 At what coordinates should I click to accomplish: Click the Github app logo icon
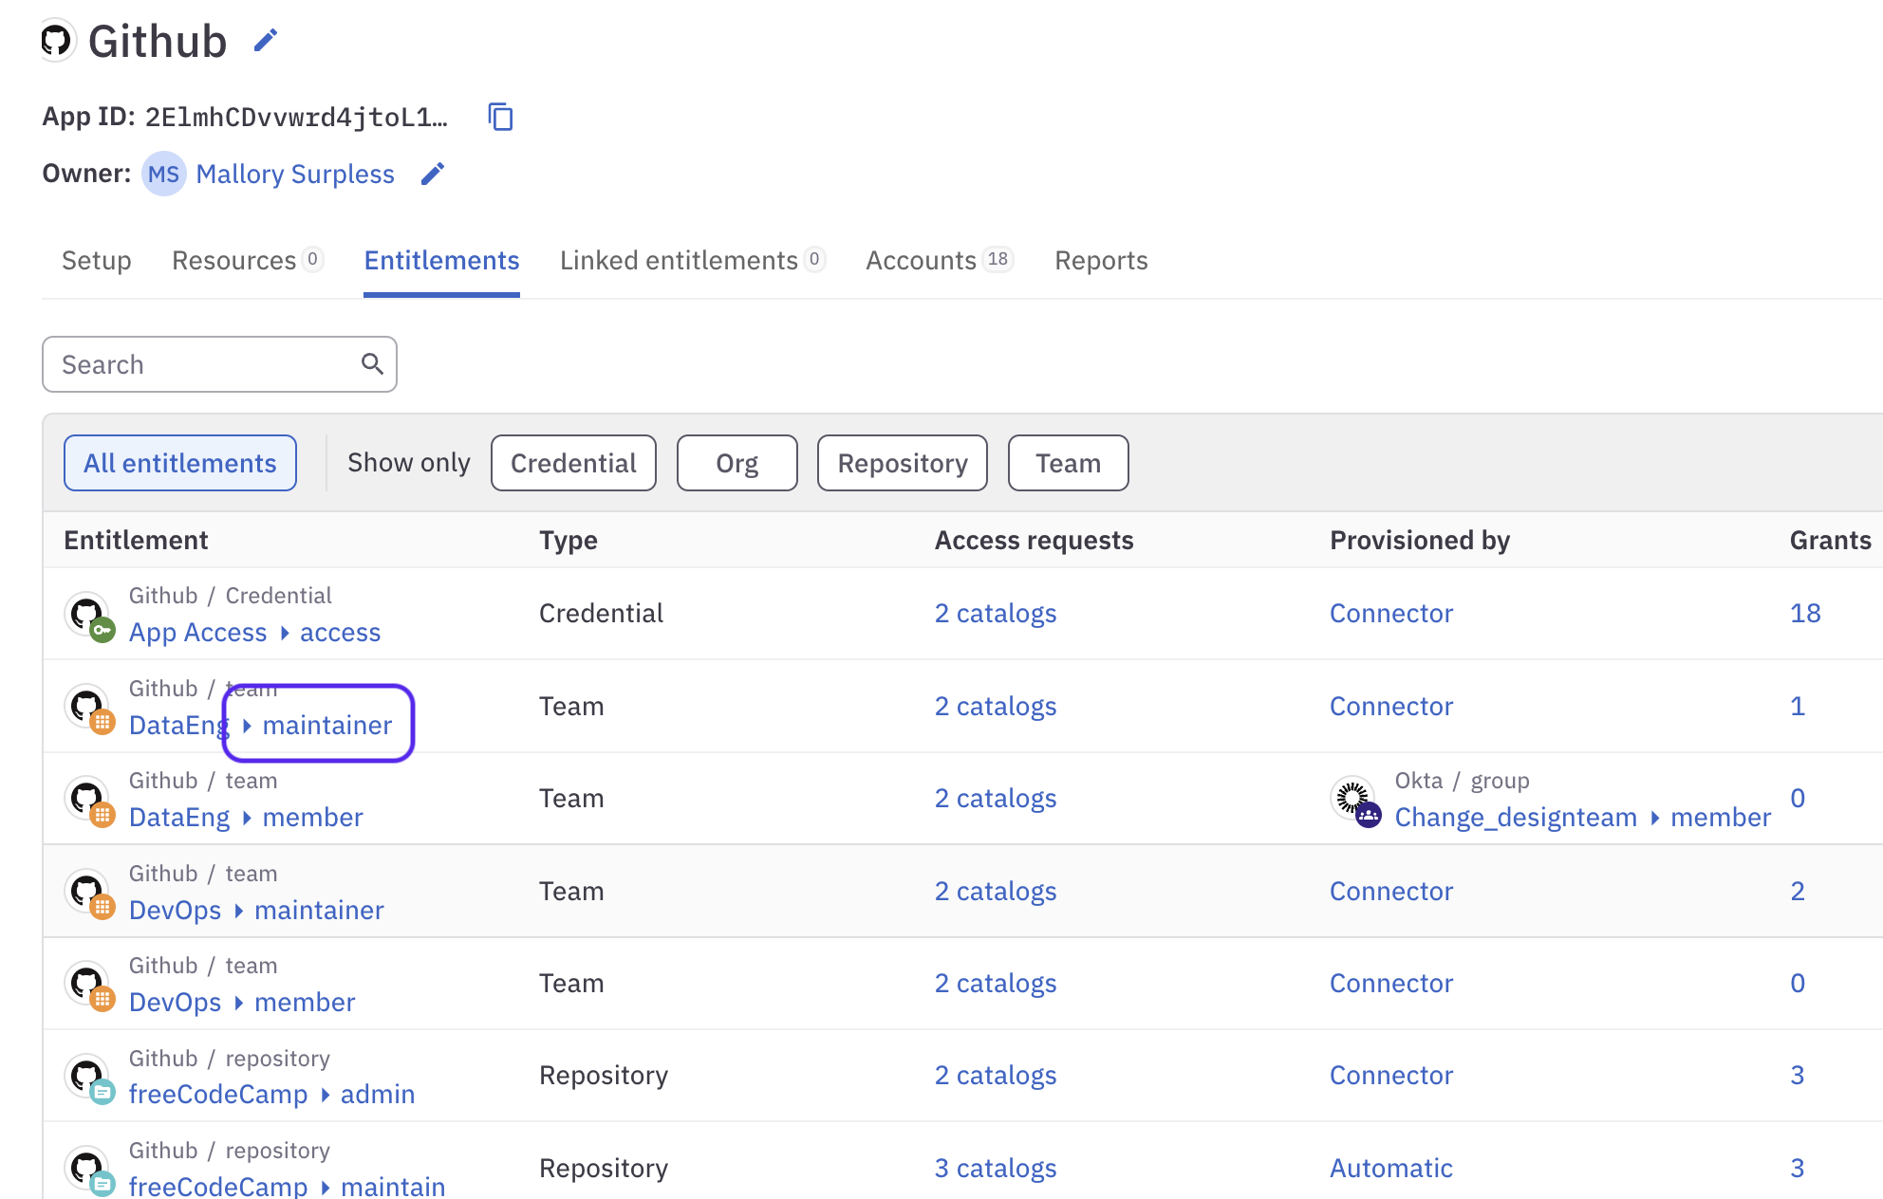pos(57,41)
